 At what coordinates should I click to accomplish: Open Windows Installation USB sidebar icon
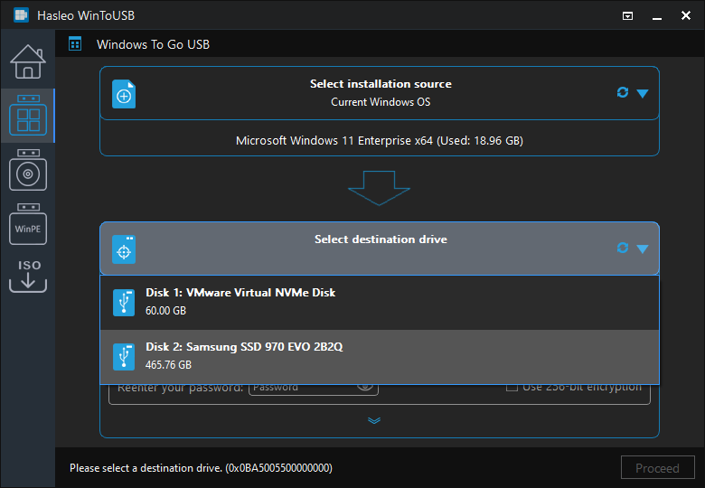click(x=28, y=170)
